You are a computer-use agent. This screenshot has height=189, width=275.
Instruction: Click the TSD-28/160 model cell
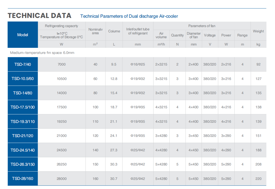tap(23, 179)
